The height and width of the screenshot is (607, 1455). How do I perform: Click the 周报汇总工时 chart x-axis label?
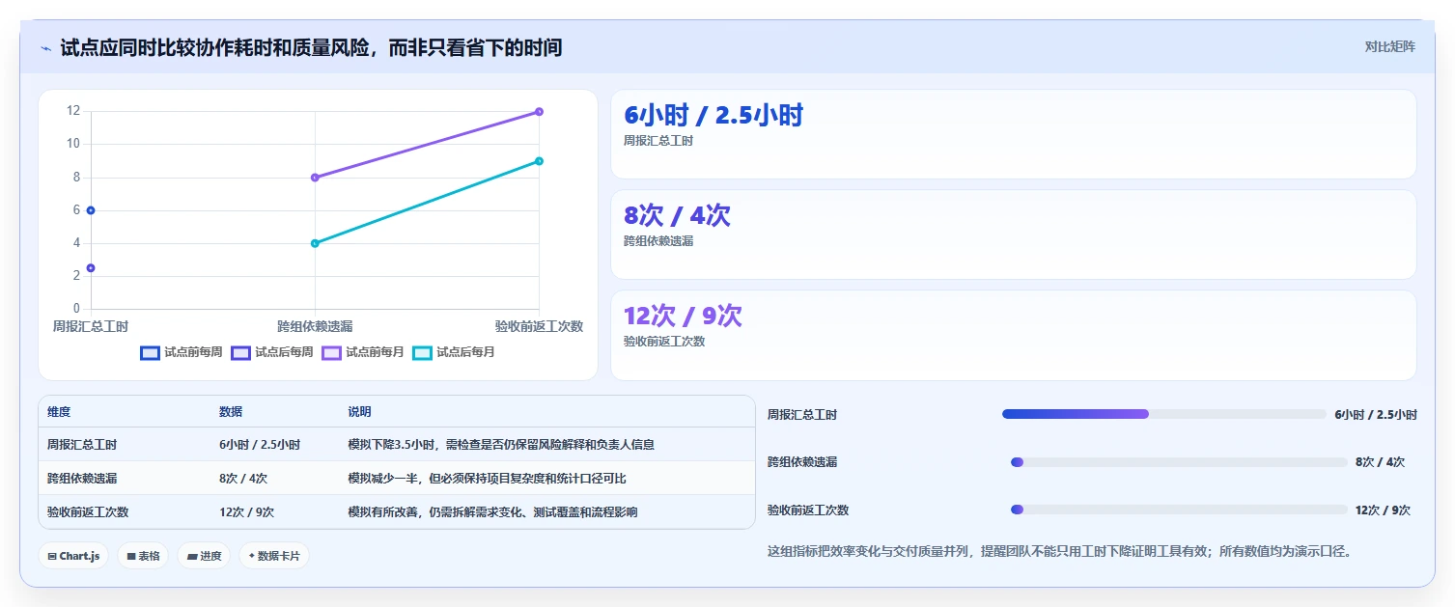click(x=91, y=326)
